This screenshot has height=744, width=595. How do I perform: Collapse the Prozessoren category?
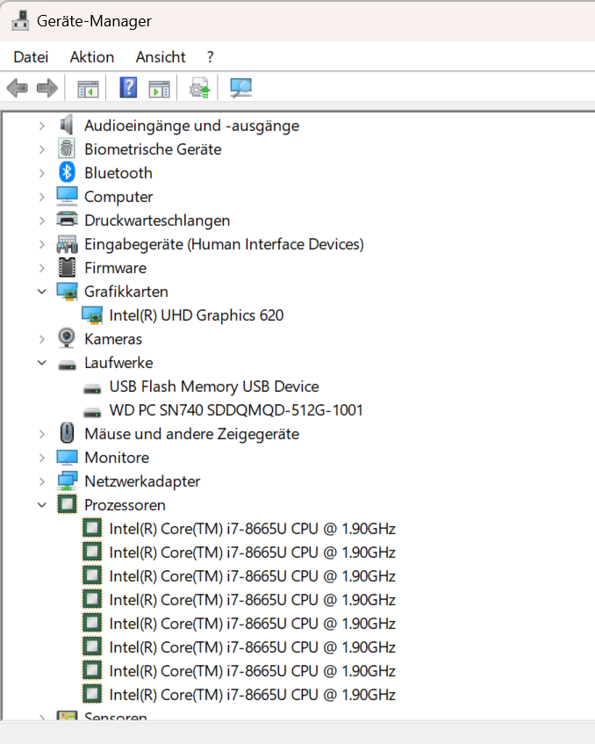click(x=42, y=505)
